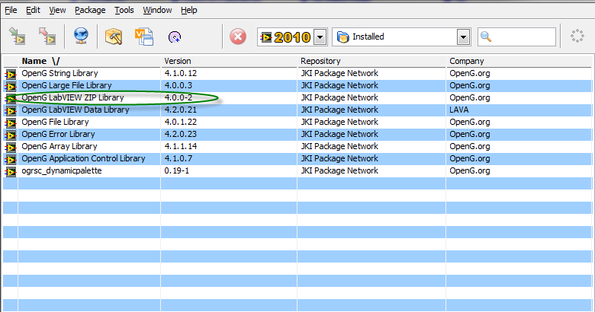Screen dimensions: 595x312
Task: Expand the Installed filter dropdown arrow
Action: pyautogui.click(x=463, y=37)
